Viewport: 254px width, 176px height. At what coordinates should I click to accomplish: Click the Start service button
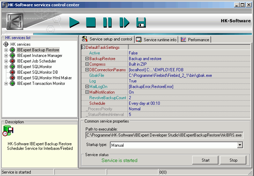tap(205, 160)
